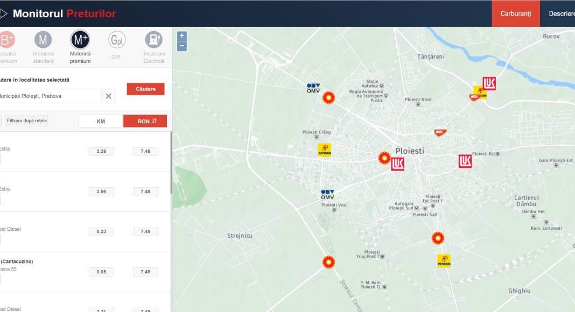
Task: Open the MOL marker in the northeast cluster
Action: pos(474,97)
